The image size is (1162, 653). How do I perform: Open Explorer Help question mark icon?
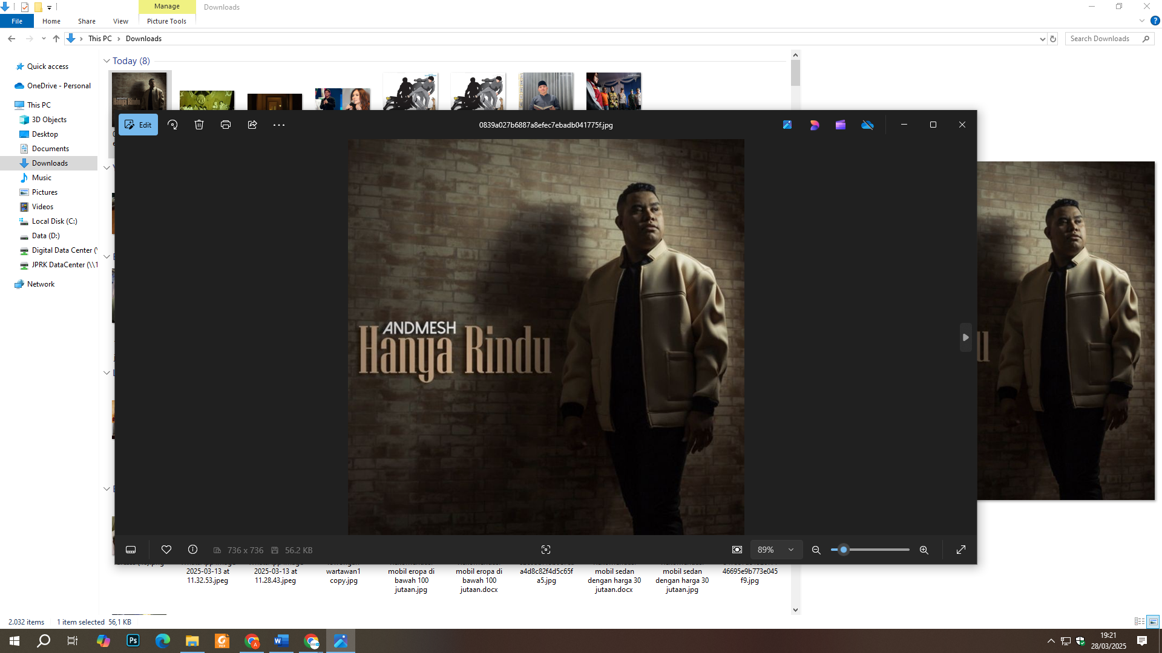click(x=1155, y=21)
